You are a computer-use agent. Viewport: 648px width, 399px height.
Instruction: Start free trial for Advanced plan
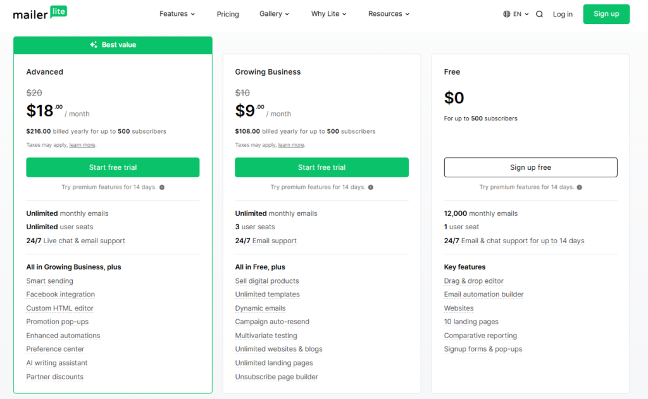click(113, 167)
